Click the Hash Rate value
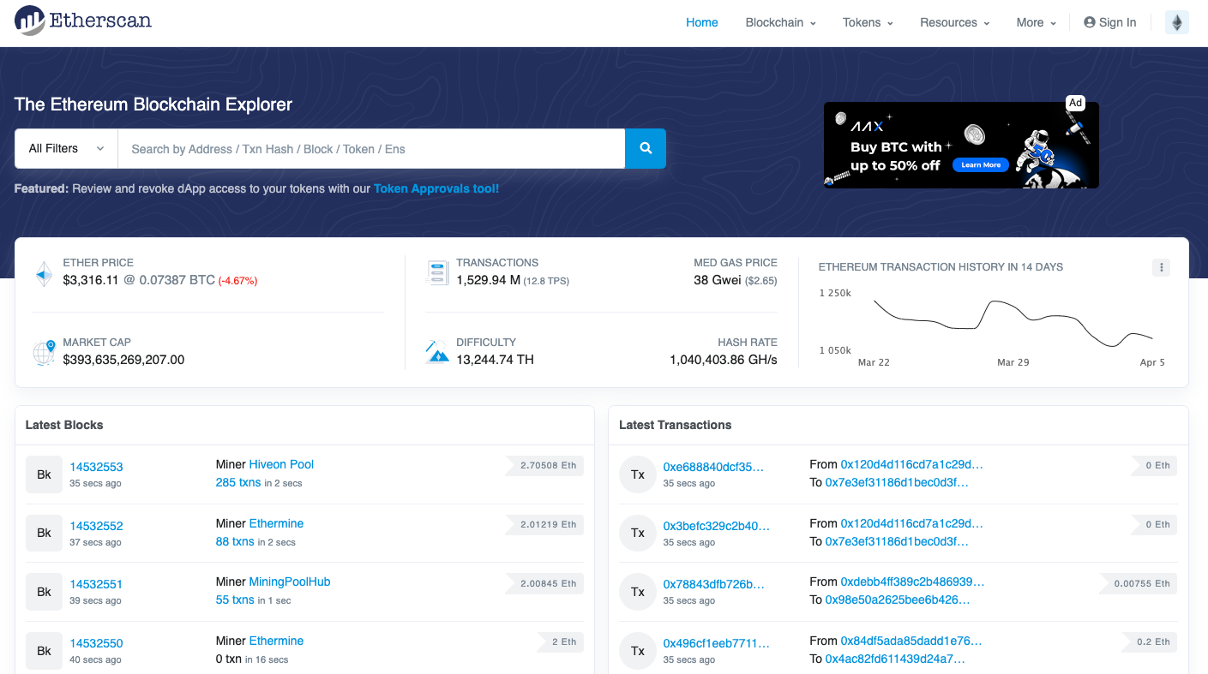This screenshot has width=1208, height=674. pos(724,360)
